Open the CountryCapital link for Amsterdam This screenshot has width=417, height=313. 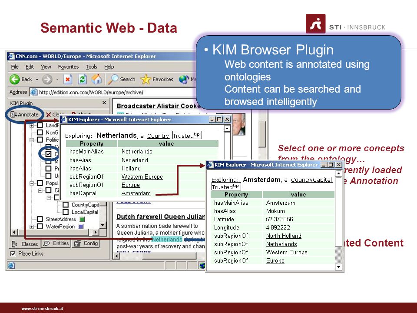[x=311, y=180]
